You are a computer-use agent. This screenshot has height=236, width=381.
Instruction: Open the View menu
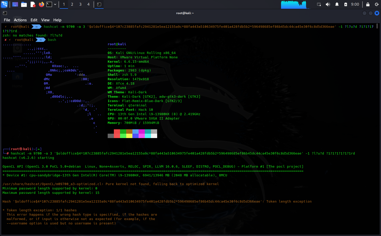pos(45,20)
